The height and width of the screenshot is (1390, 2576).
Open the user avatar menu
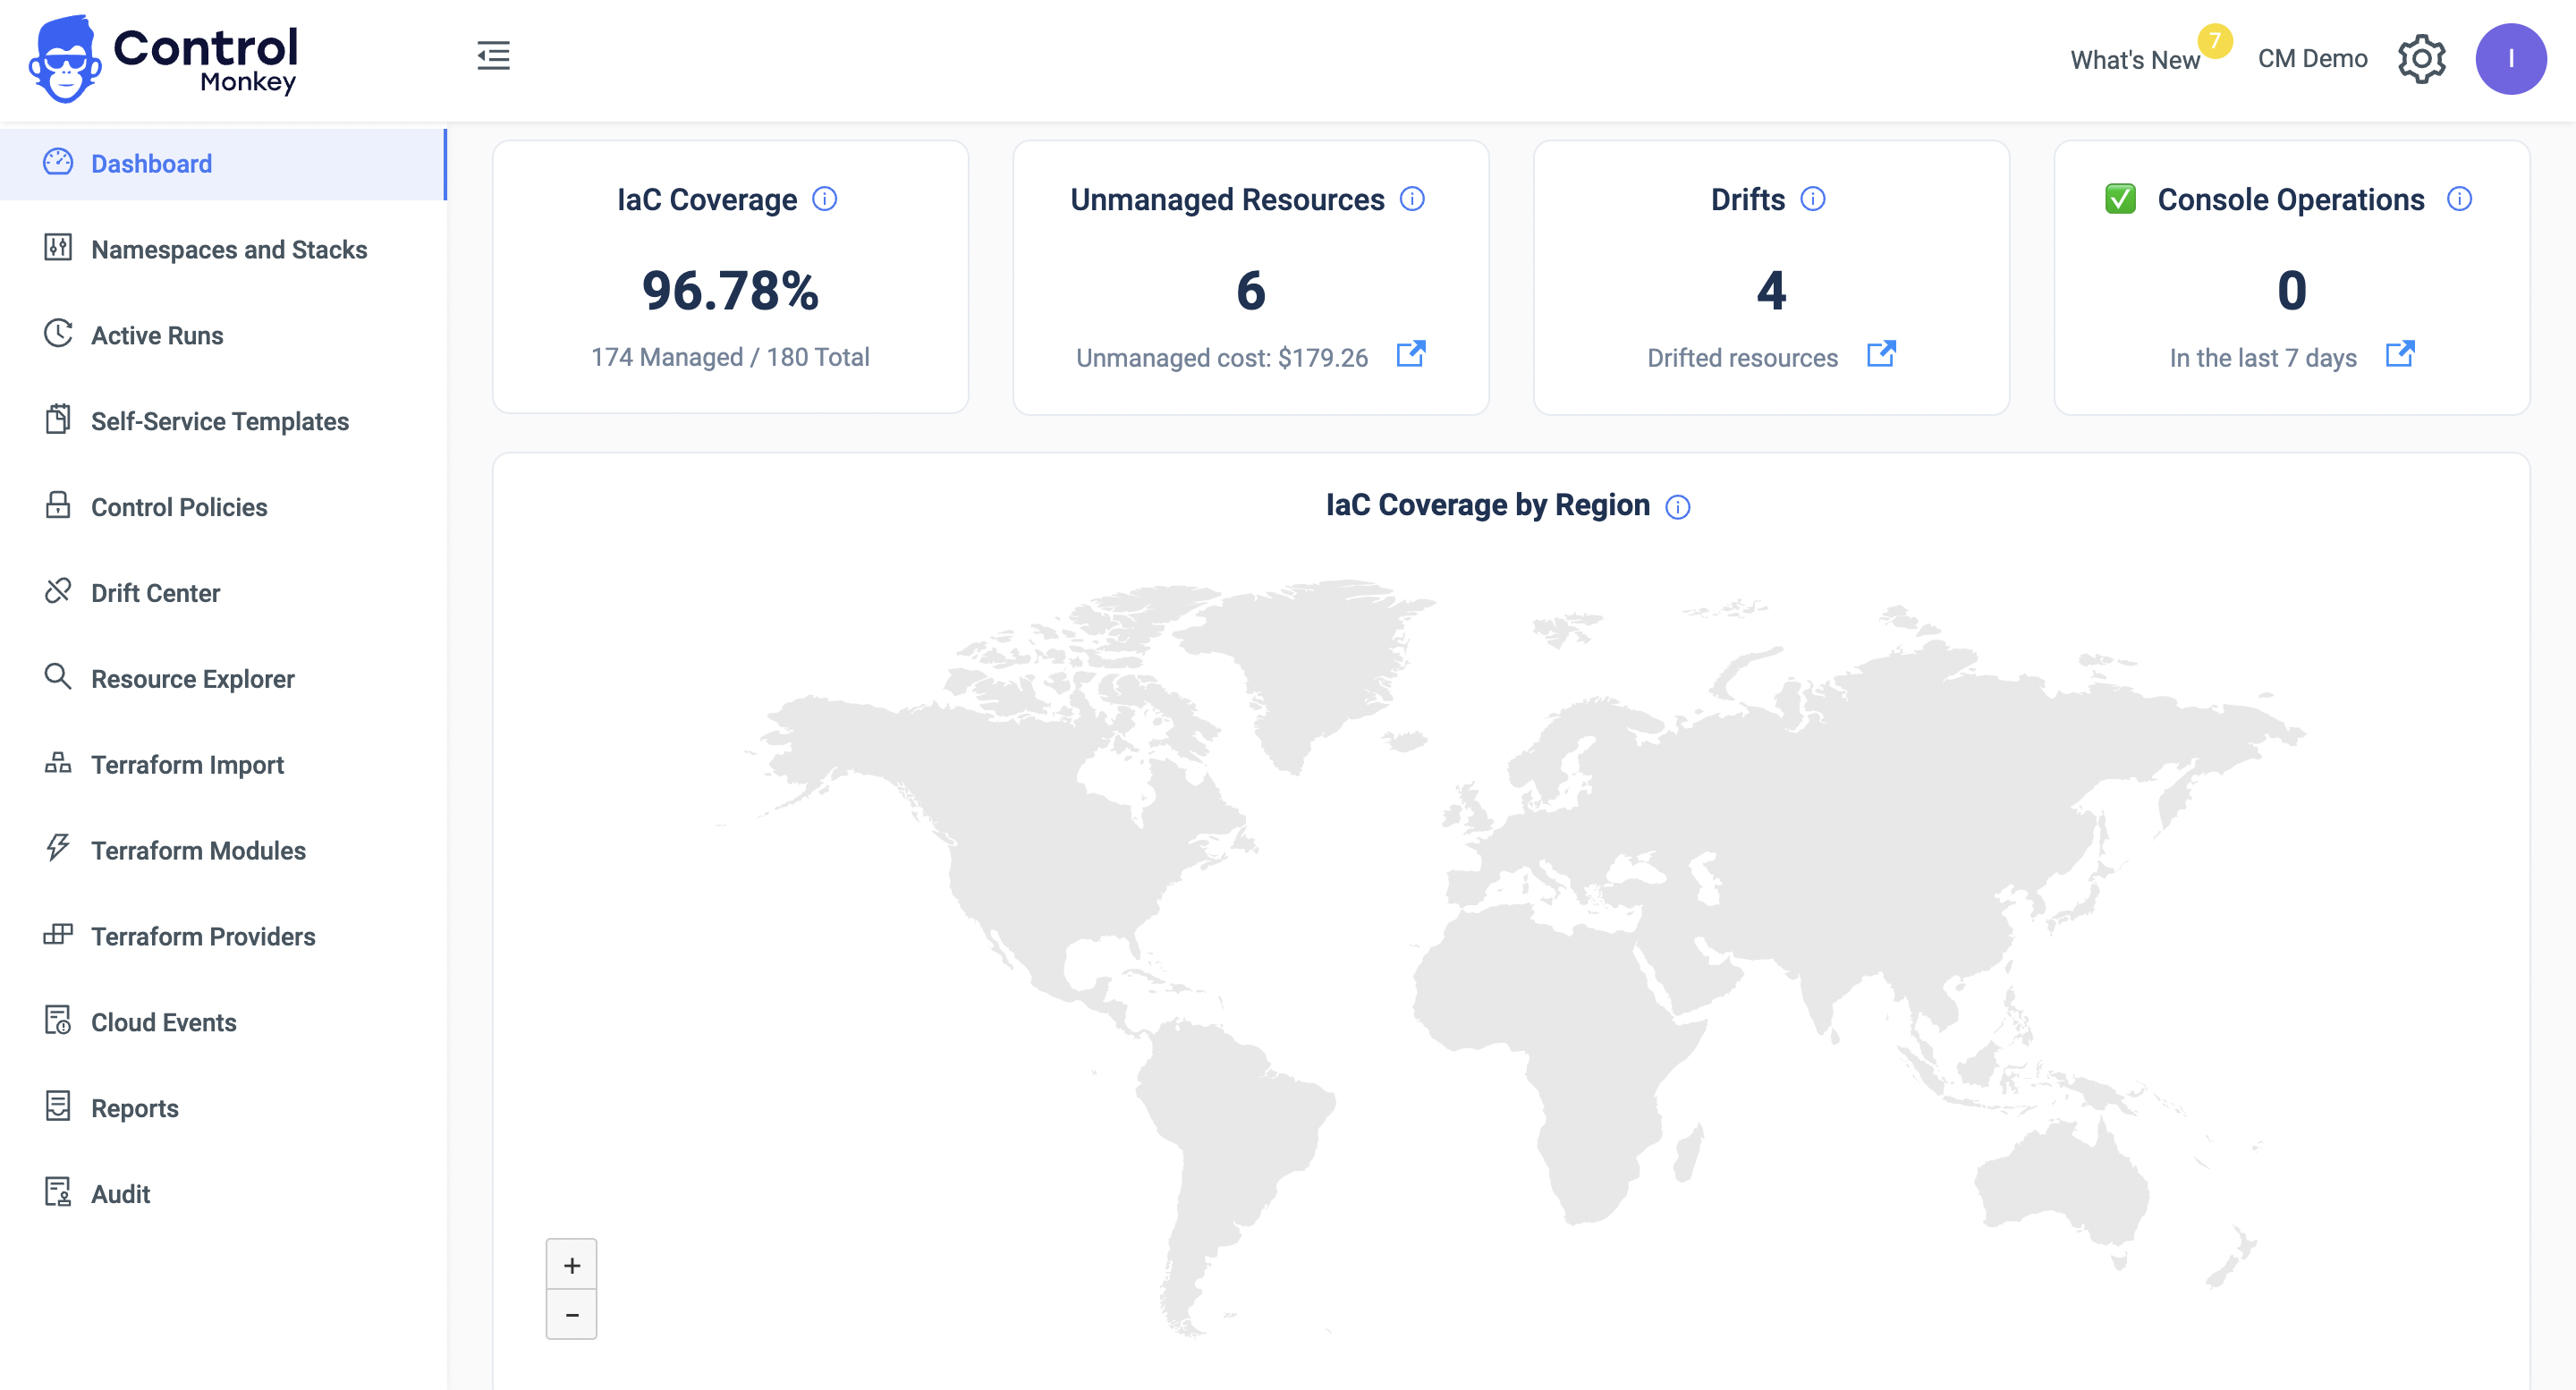pos(2510,59)
